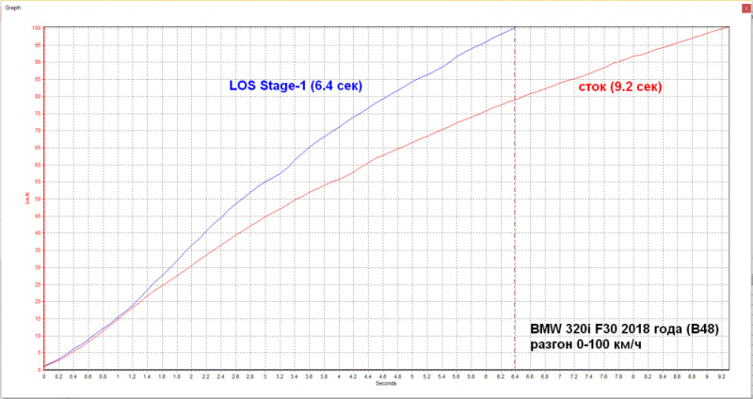This screenshot has width=753, height=399.
Task: Click the BMW 320i F30 2018 года caption
Action: coord(624,329)
